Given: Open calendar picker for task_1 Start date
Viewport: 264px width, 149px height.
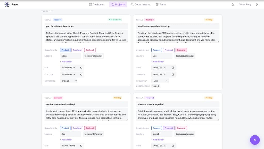Looking at the screenshot, I should pyautogui.click(x=81, y=68).
